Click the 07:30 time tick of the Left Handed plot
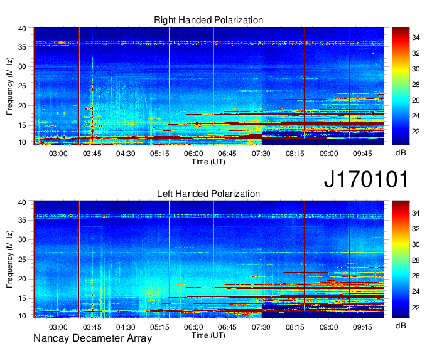The height and width of the screenshot is (346, 427). [x=261, y=327]
